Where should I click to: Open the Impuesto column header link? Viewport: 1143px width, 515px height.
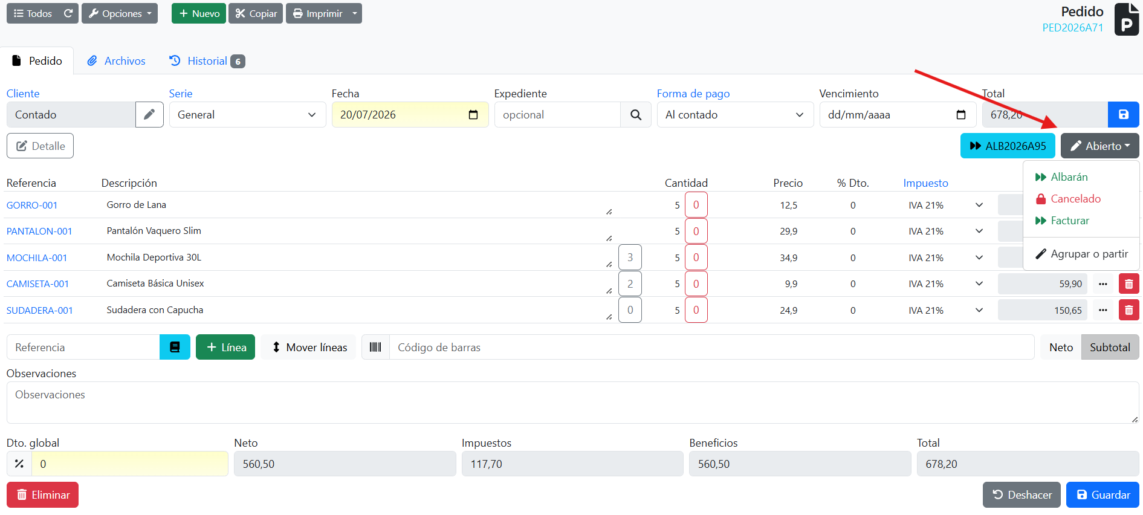[925, 183]
